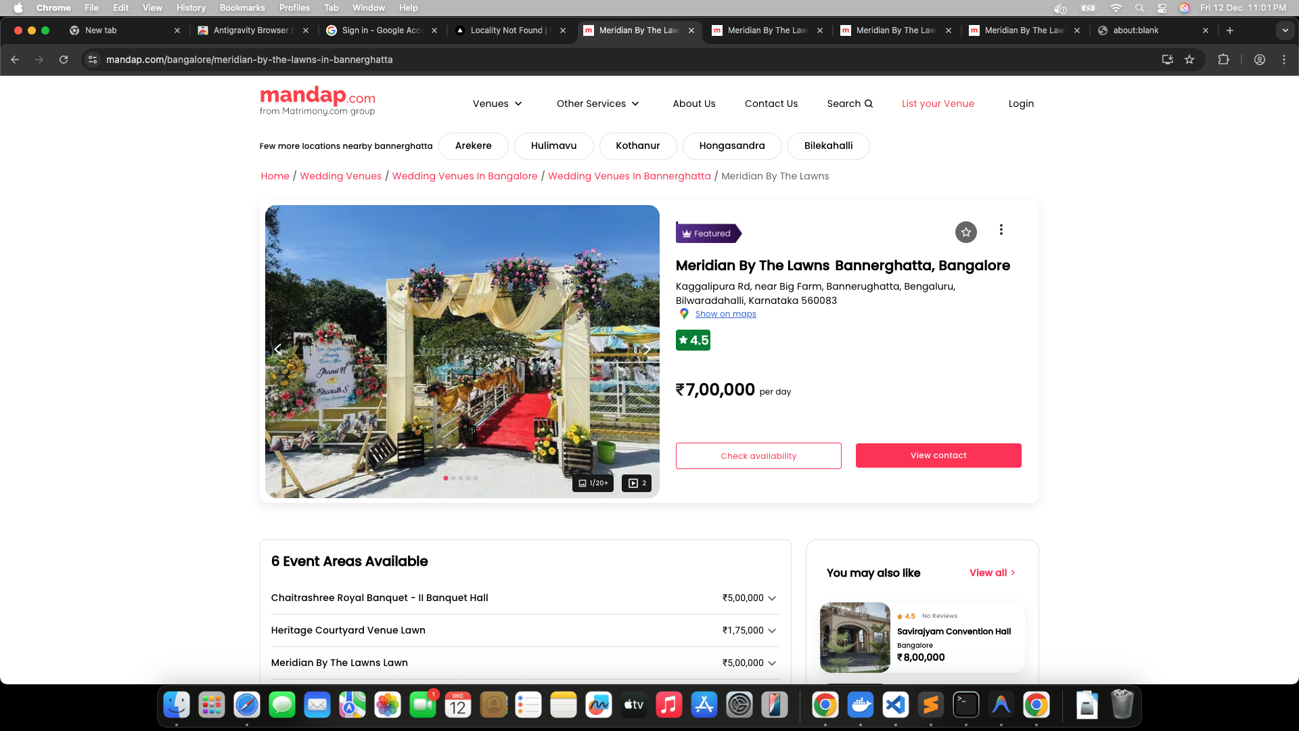The height and width of the screenshot is (731, 1299).
Task: Select the Hulimavu nearby location chip
Action: pos(553,146)
